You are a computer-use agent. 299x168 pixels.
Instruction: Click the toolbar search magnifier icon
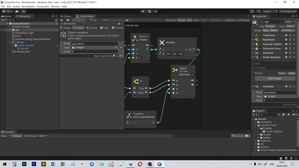(259, 11)
